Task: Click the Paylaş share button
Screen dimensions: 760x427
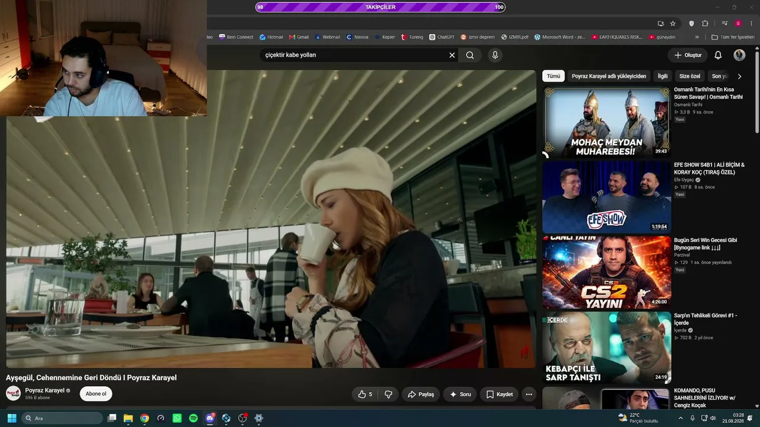Action: click(421, 394)
